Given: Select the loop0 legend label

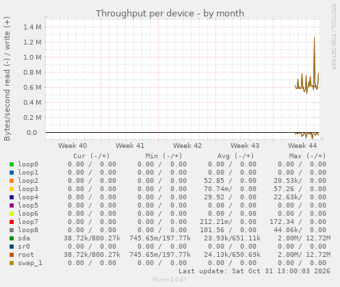Looking at the screenshot, I should [28, 164].
